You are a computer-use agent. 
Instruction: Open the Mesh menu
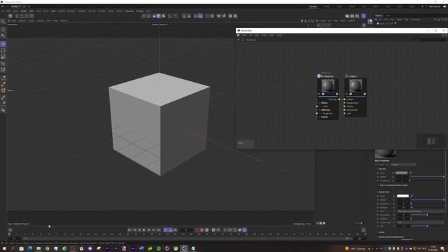pos(53,11)
